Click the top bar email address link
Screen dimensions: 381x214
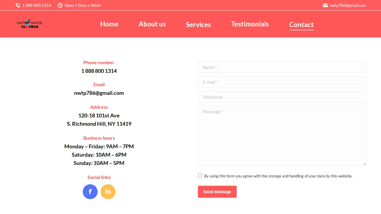pos(348,5)
